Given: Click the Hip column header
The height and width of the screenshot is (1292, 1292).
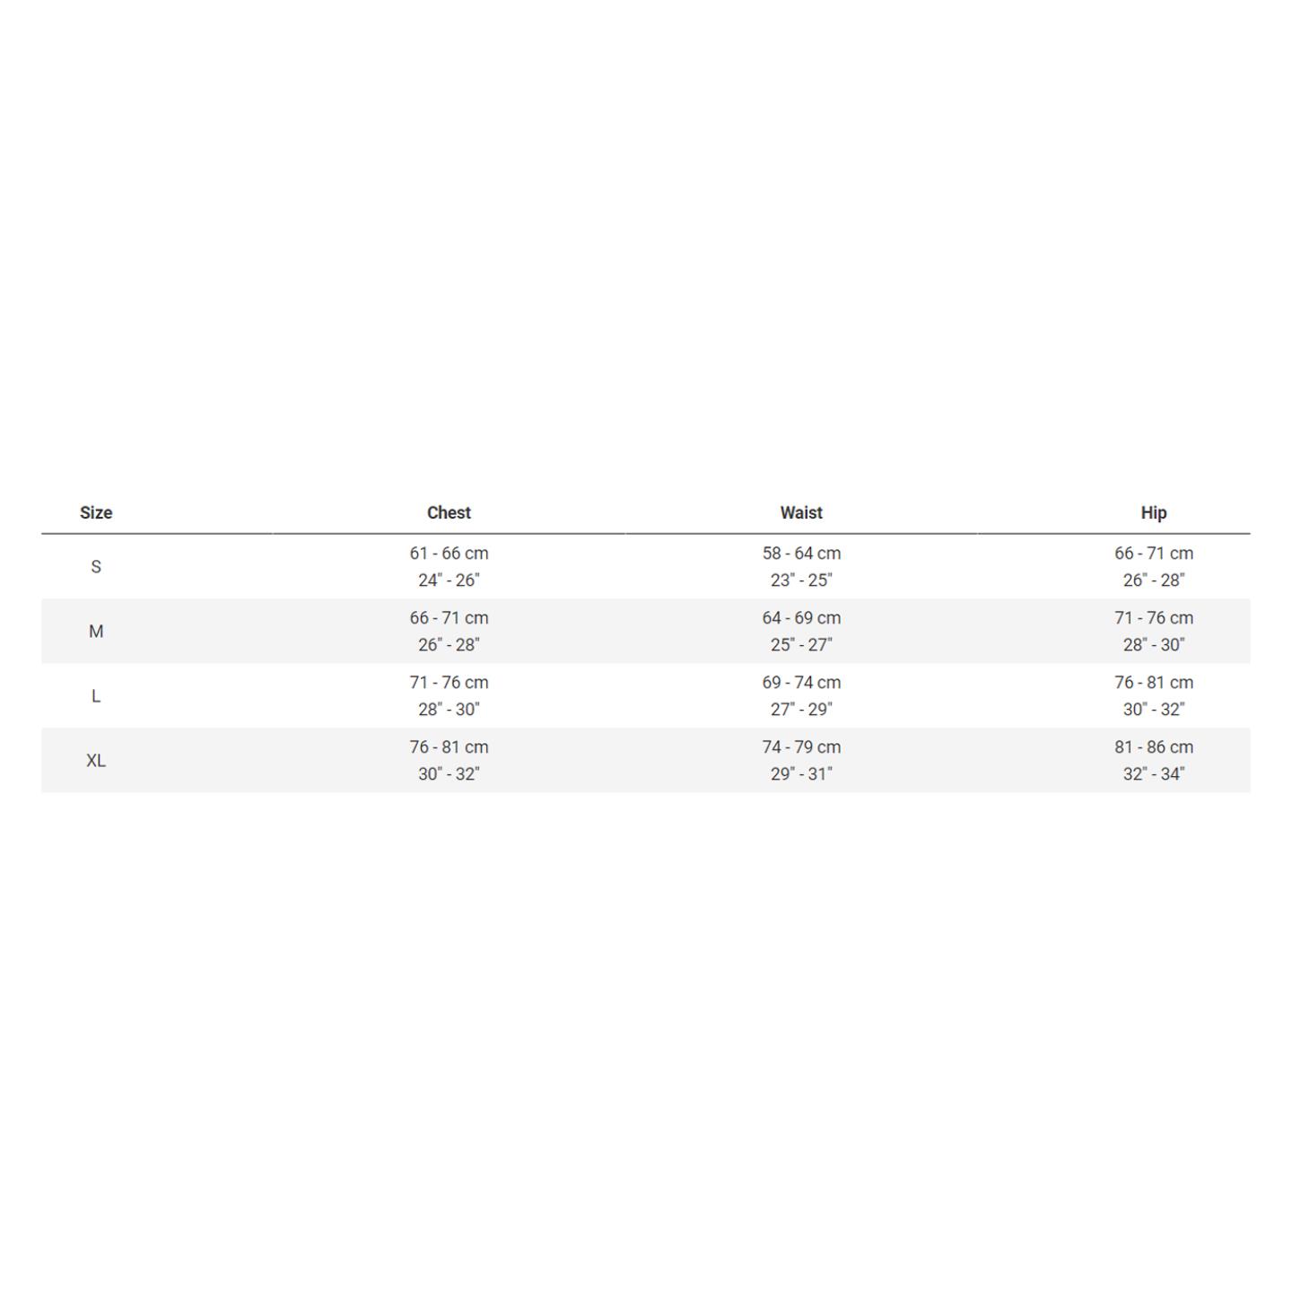Looking at the screenshot, I should [1154, 512].
